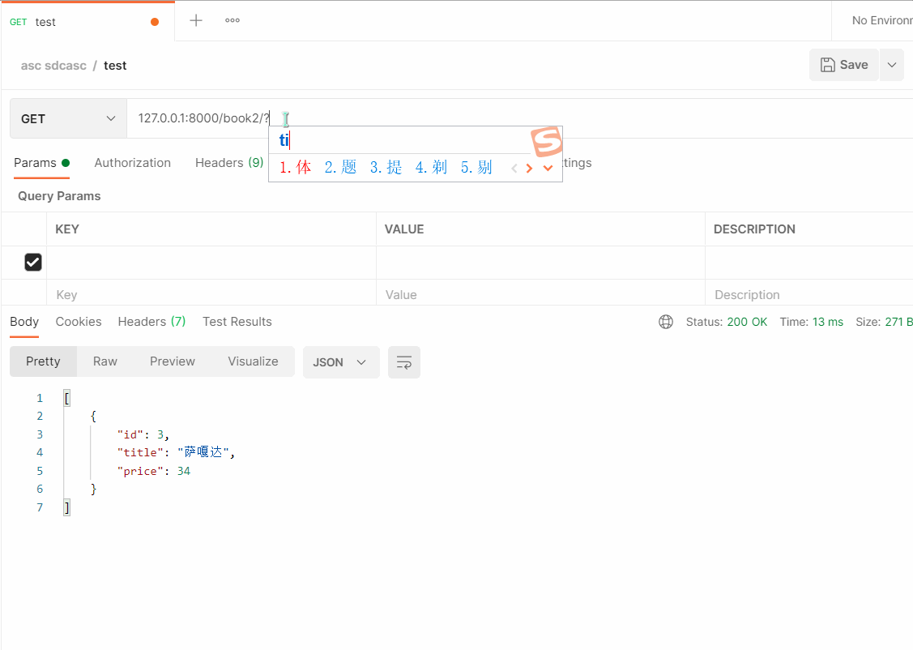Open the response Cookies tab
The width and height of the screenshot is (913, 650).
(x=79, y=322)
